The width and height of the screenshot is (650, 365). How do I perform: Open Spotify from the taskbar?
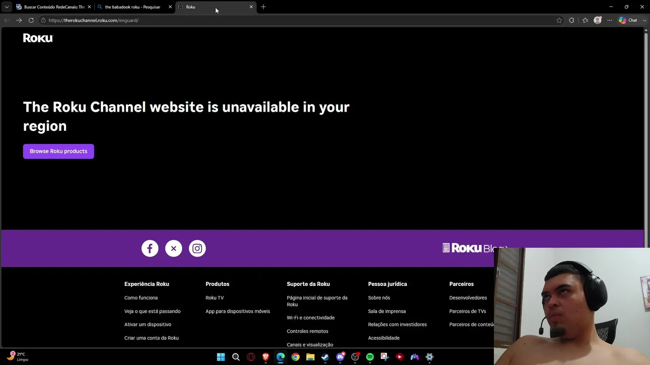coord(370,357)
